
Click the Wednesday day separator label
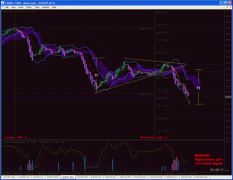[x=147, y=137]
